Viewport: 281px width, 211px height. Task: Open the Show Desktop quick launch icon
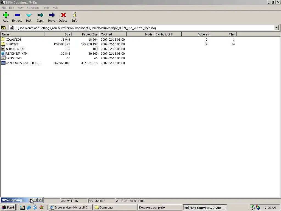(22, 207)
